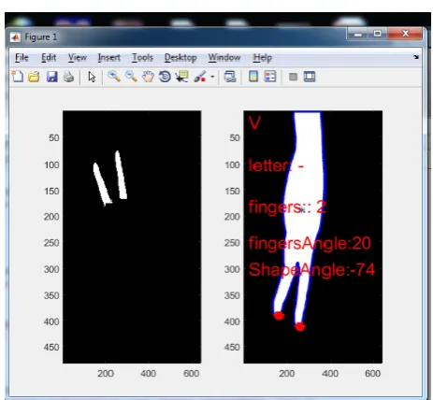Click the Link Plot icon

[x=230, y=77]
